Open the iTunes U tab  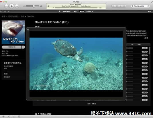[x=89, y=11]
